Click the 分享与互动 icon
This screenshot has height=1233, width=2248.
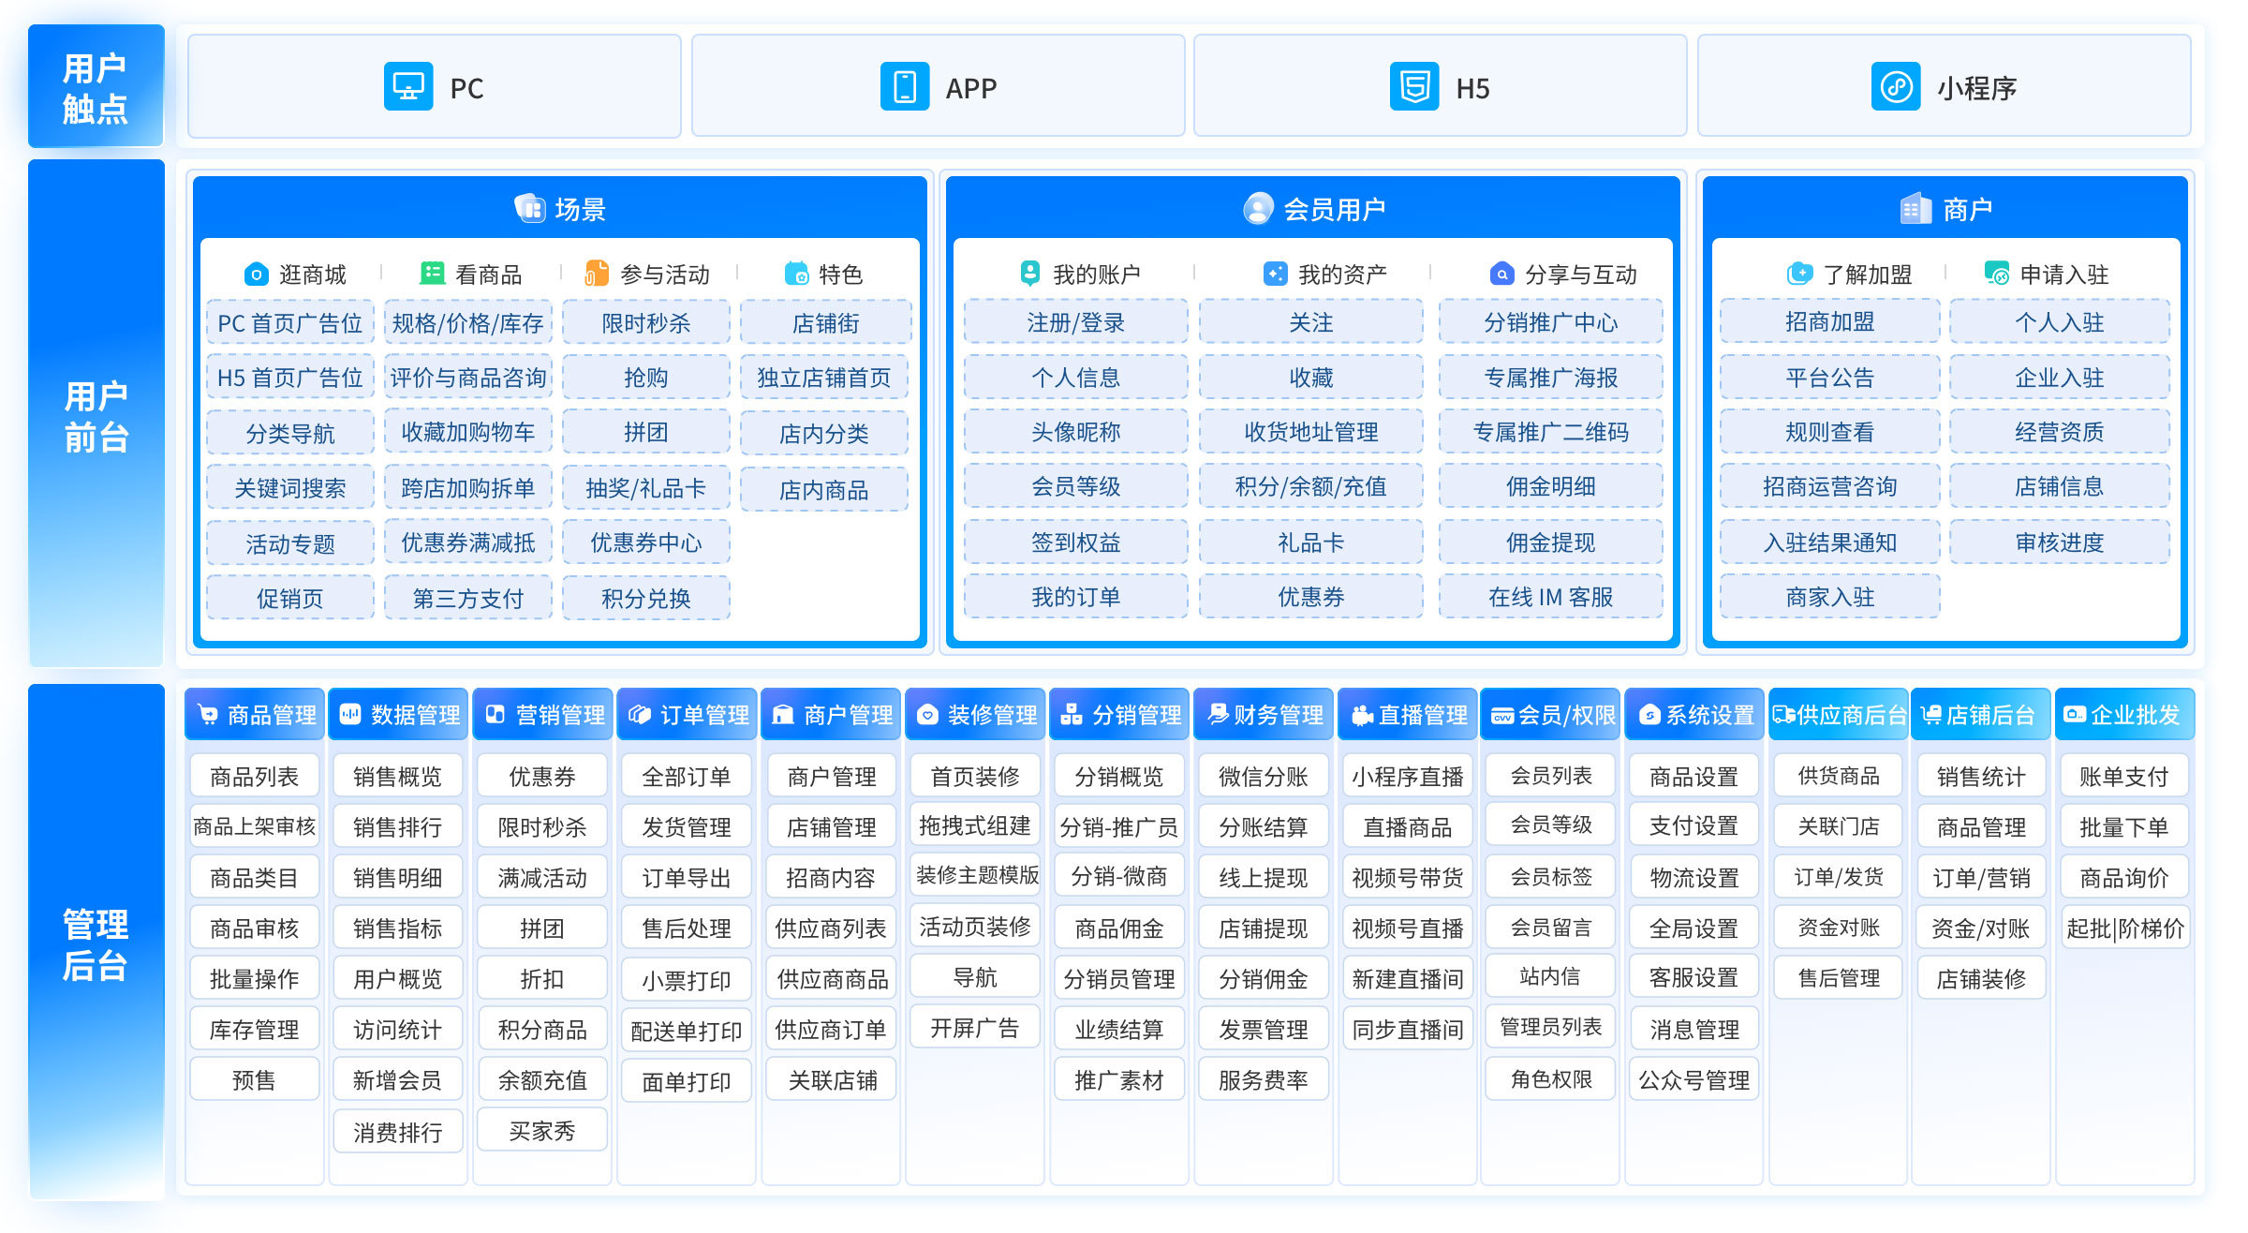pyautogui.click(x=1501, y=274)
